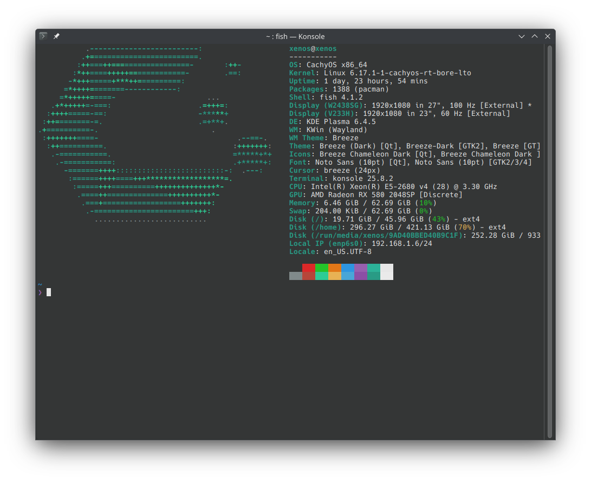Maximize the Konsole window
Screen dimensions: 591x482
point(535,36)
